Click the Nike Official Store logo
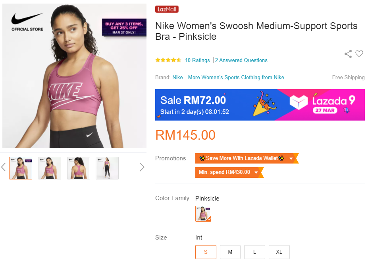Screen dimensions: 368x263 click(x=27, y=22)
